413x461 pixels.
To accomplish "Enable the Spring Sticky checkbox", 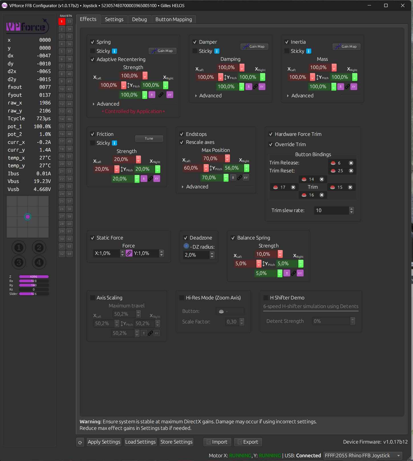I will tap(92, 51).
